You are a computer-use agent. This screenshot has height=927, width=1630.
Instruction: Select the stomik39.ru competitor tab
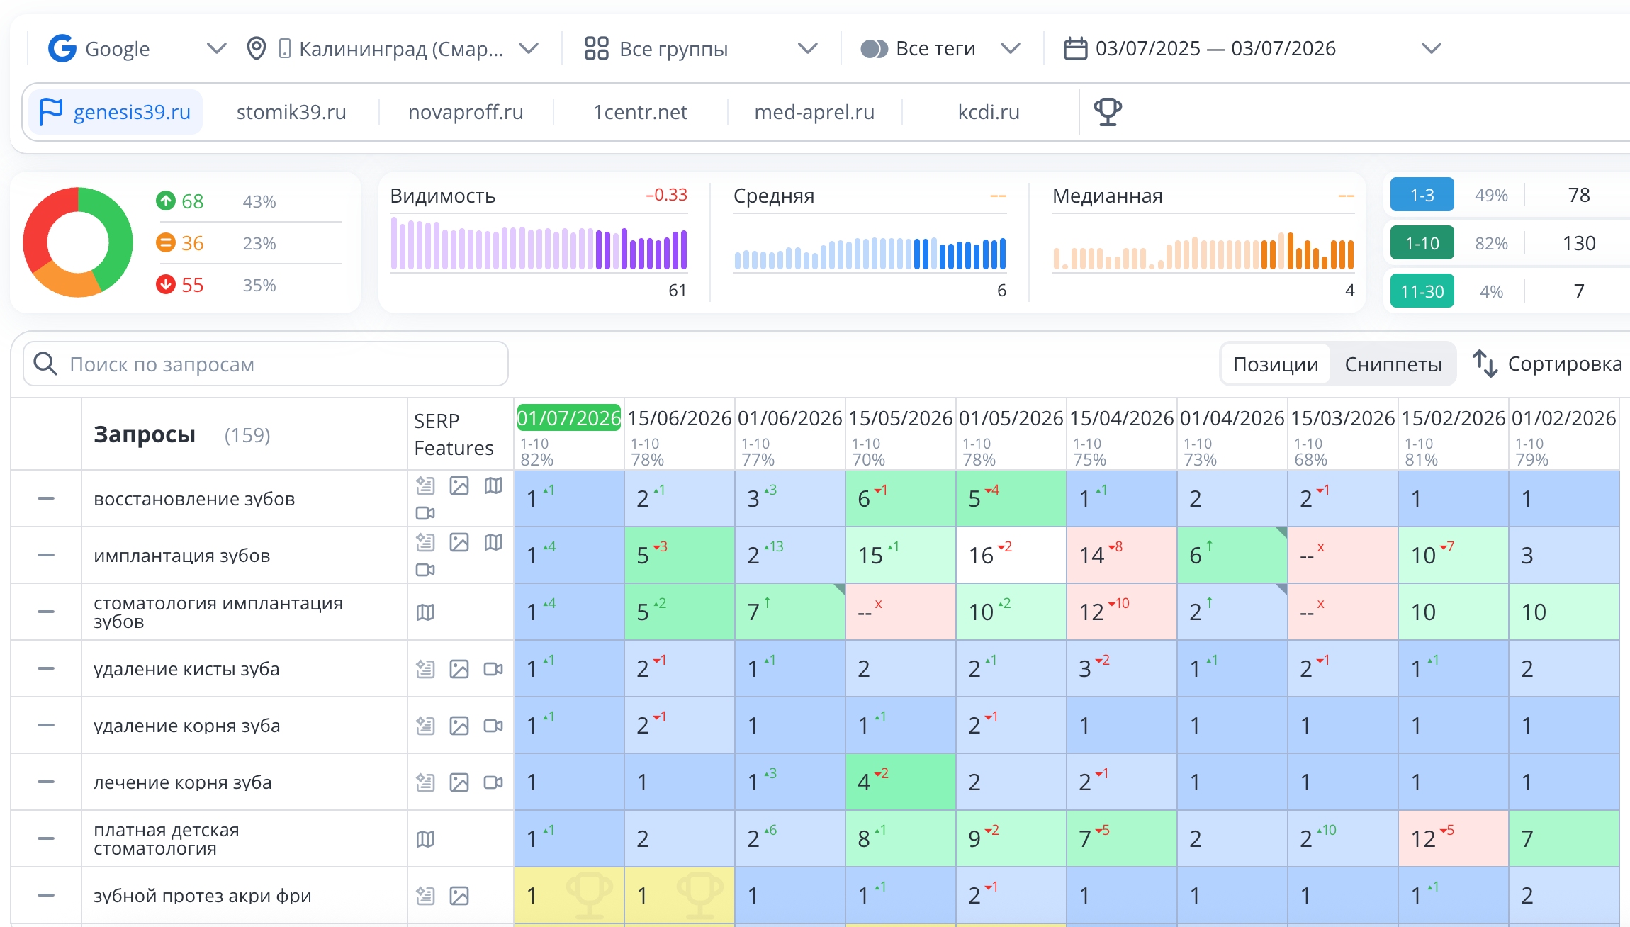click(291, 112)
